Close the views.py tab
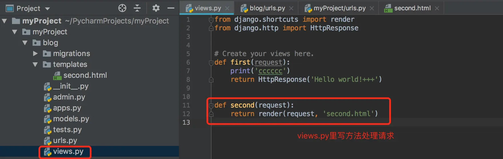 [x=227, y=8]
